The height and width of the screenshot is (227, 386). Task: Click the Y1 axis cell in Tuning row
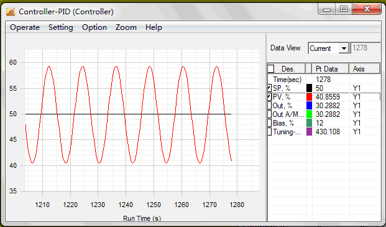(357, 132)
